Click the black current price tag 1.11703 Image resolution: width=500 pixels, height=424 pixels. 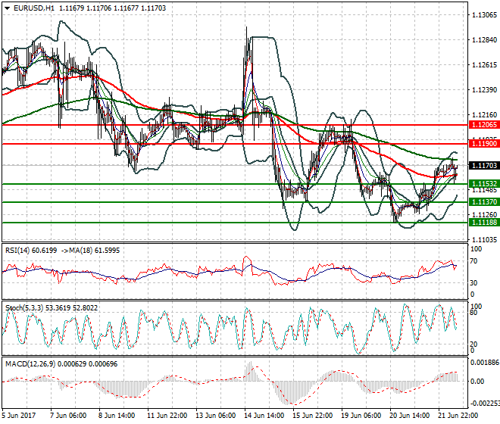(x=483, y=165)
